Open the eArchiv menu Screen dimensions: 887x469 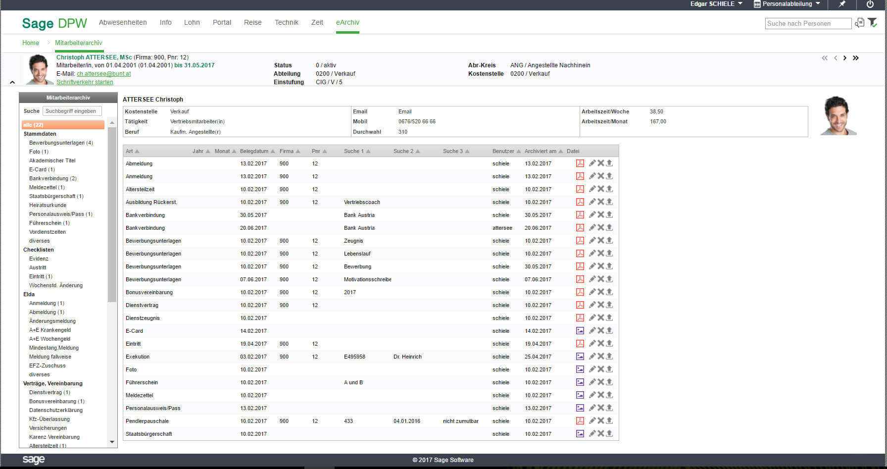(x=347, y=22)
